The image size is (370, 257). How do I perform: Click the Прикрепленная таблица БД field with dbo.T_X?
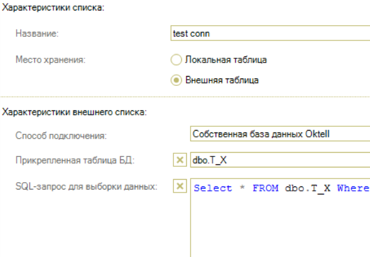tap(280, 161)
